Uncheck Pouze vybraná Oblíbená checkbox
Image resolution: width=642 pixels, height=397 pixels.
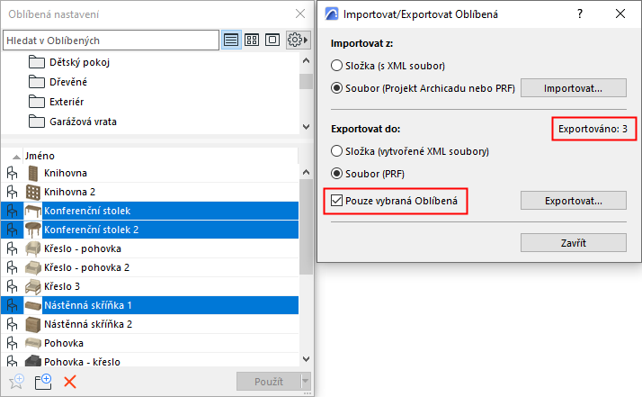(337, 200)
